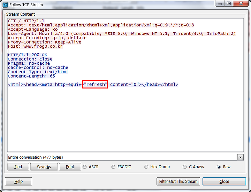Click the 'Content-Length: 65' line
This screenshot has width=251, height=192.
tap(31, 76)
